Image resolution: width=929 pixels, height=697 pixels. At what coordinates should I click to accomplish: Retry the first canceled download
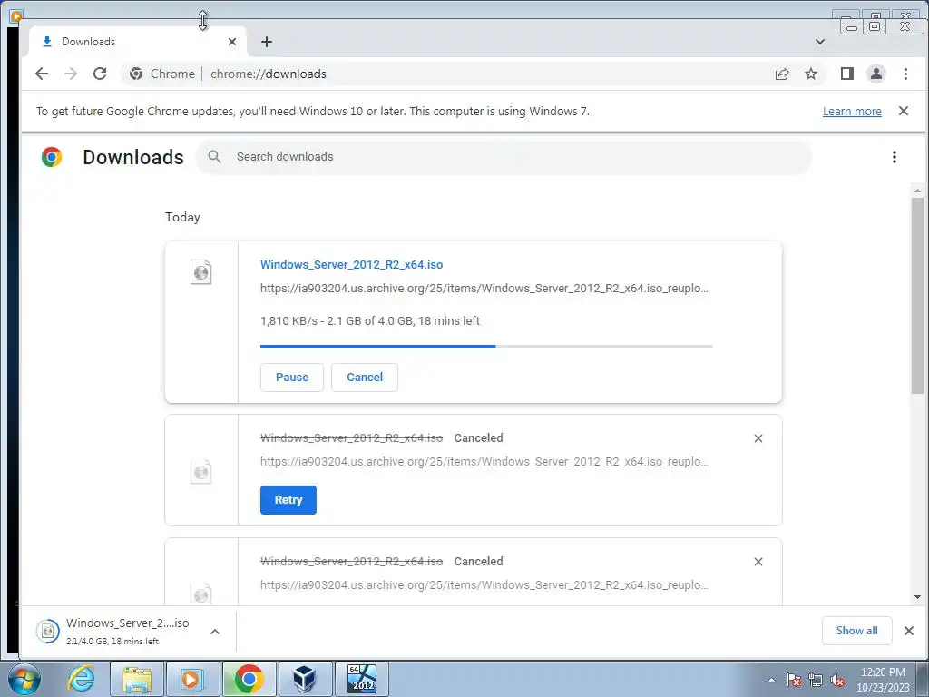[288, 500]
